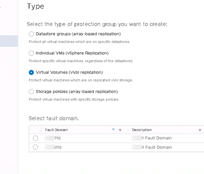Select the fault domain ending in i1fd
Image resolution: width=204 pixels, height=174 pixels.
(x=35, y=147)
